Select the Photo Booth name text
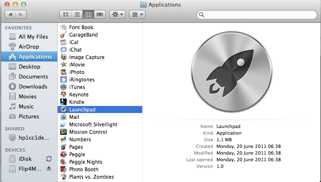The width and height of the screenshot is (321, 182). pyautogui.click(x=84, y=169)
